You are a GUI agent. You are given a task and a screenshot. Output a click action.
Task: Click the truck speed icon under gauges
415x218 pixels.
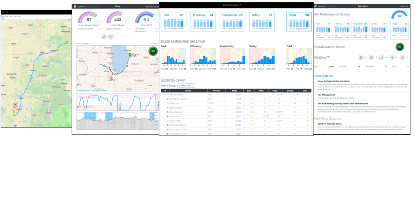[x=104, y=36]
